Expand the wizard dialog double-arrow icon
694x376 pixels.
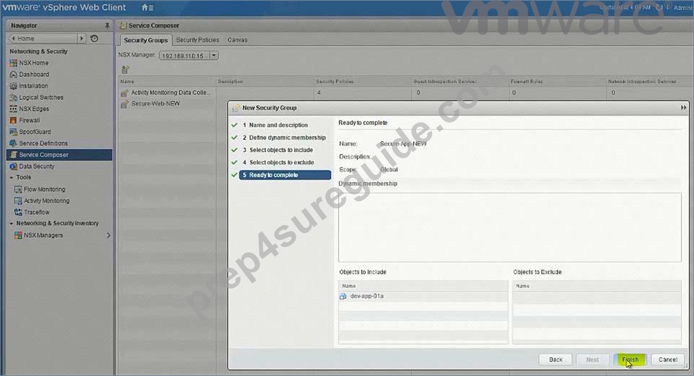tap(683, 108)
